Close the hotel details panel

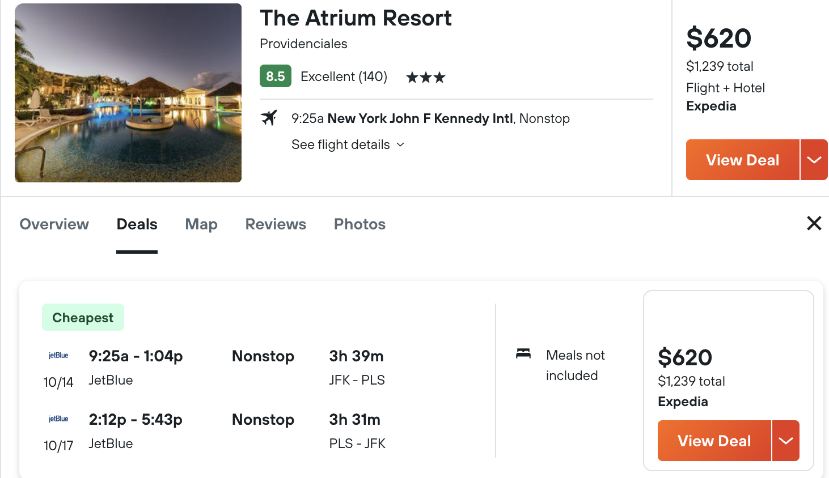[814, 223]
